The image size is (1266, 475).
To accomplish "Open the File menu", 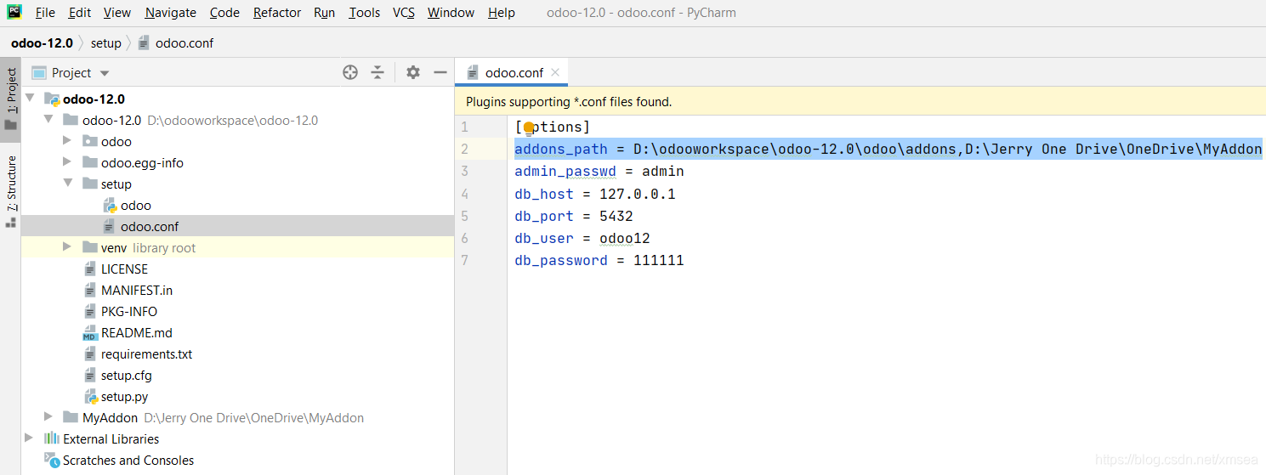I will [x=45, y=13].
